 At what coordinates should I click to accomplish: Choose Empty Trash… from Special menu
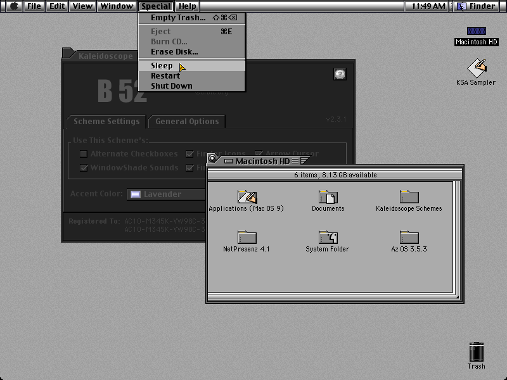(192, 18)
